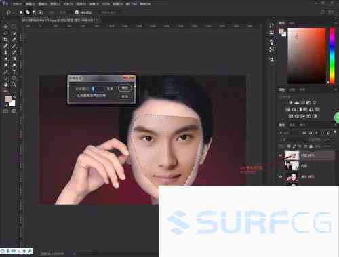The width and height of the screenshot is (339, 257).
Task: Select the History Brush tool
Action: tap(14, 52)
